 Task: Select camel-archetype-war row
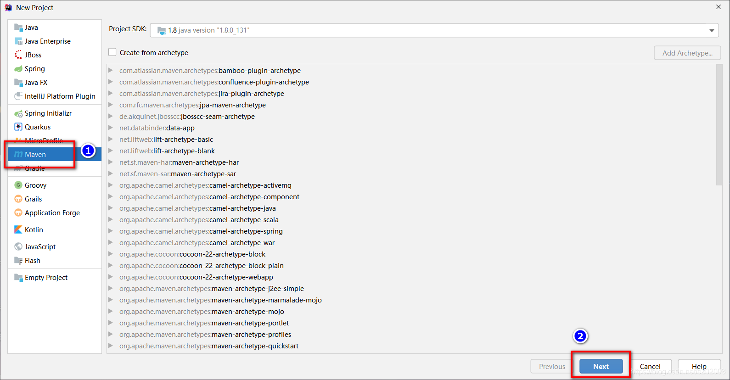[411, 243]
